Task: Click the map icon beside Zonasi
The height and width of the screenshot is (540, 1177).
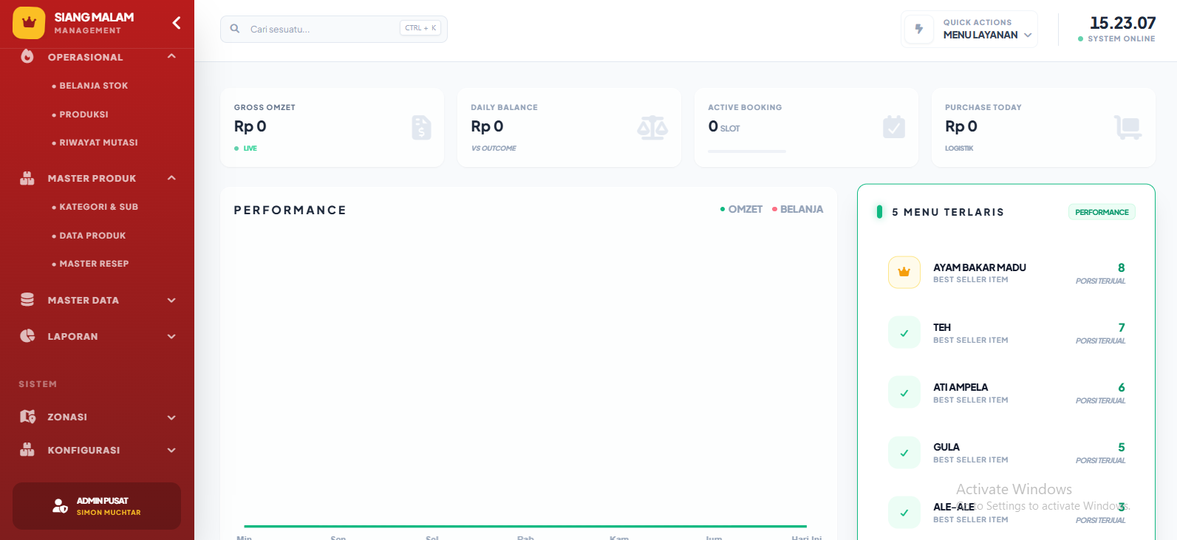Action: coord(27,417)
